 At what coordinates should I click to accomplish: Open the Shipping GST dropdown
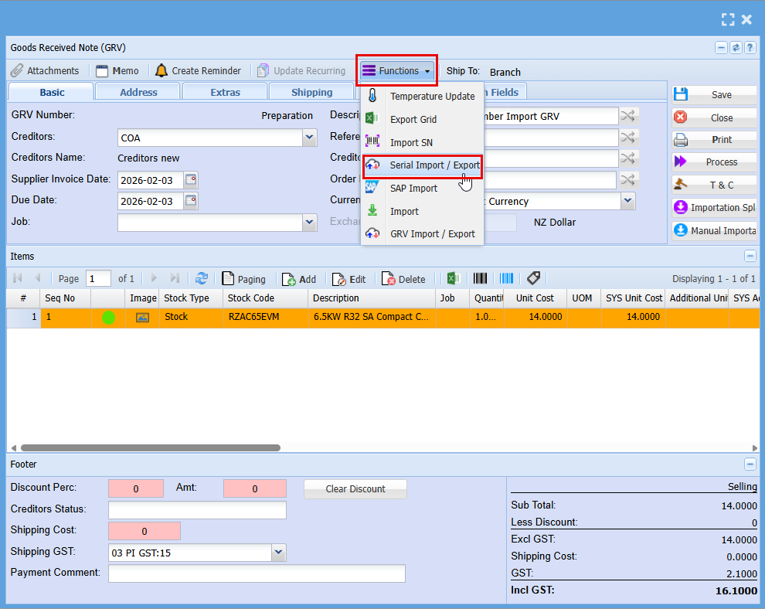[x=279, y=553]
